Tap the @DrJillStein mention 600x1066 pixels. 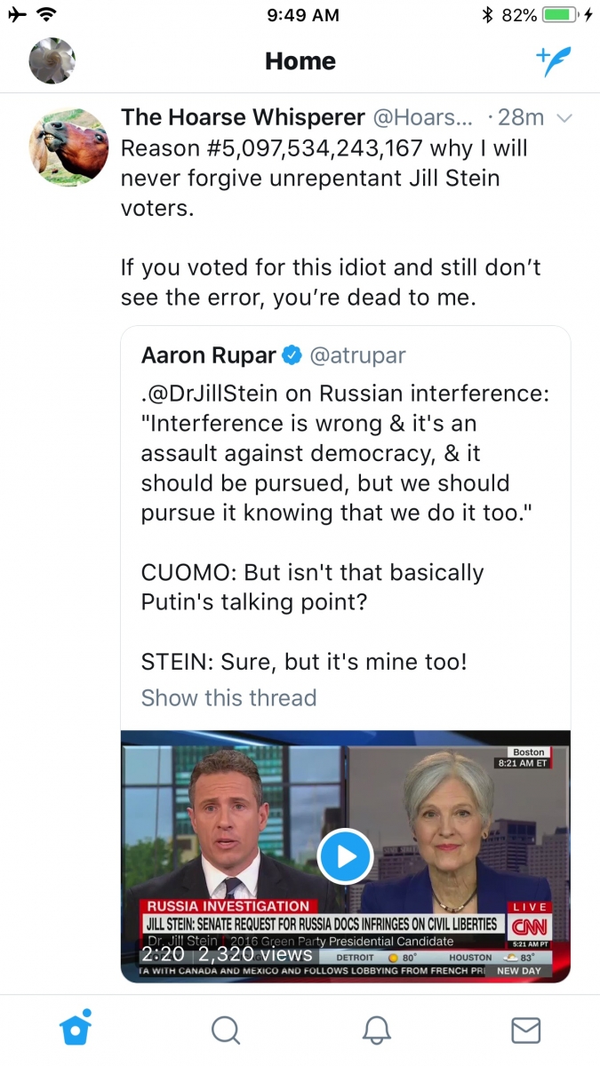click(x=220, y=393)
